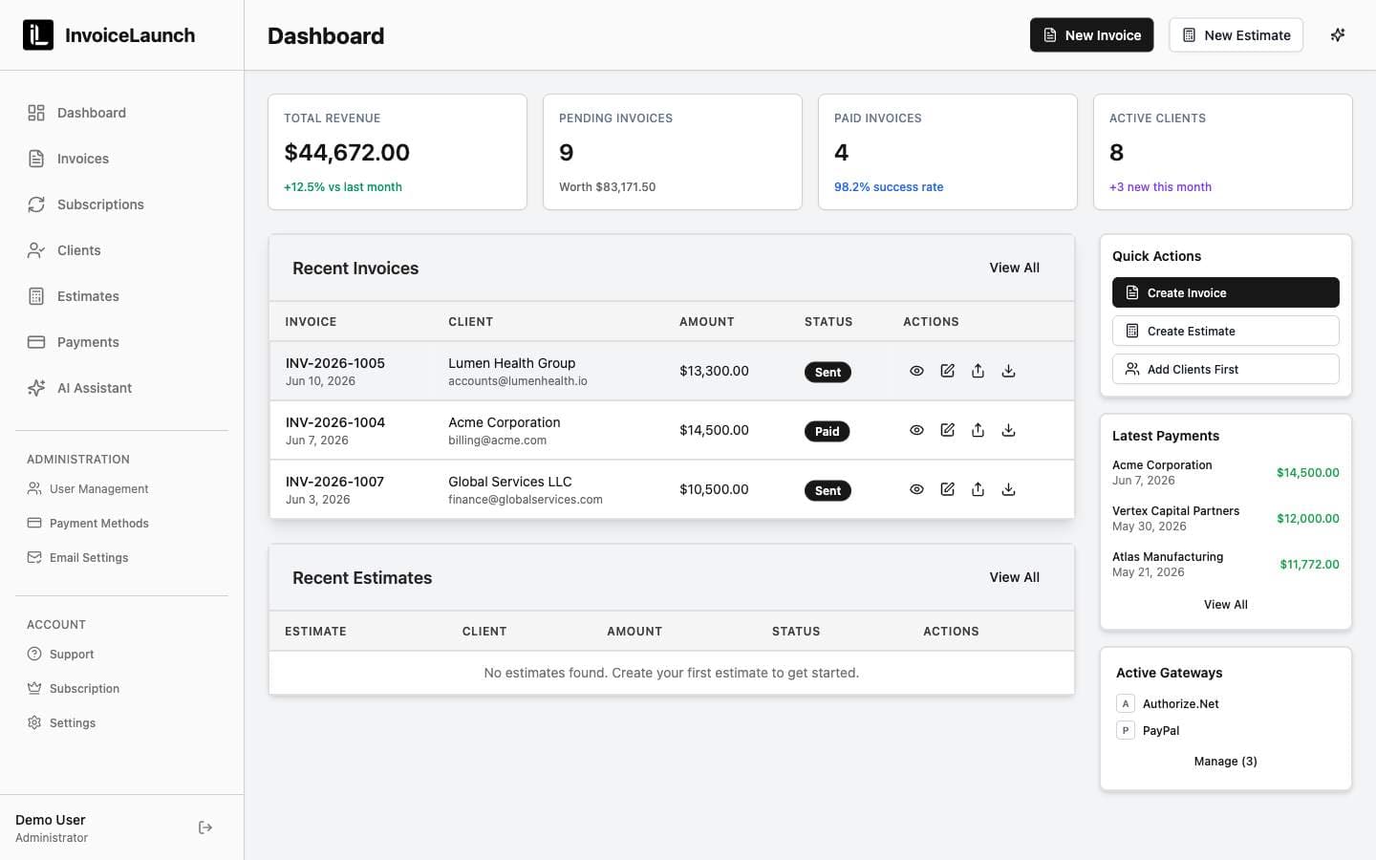Click the PayPal gateway badge icon
This screenshot has height=860, width=1376.
tap(1126, 730)
